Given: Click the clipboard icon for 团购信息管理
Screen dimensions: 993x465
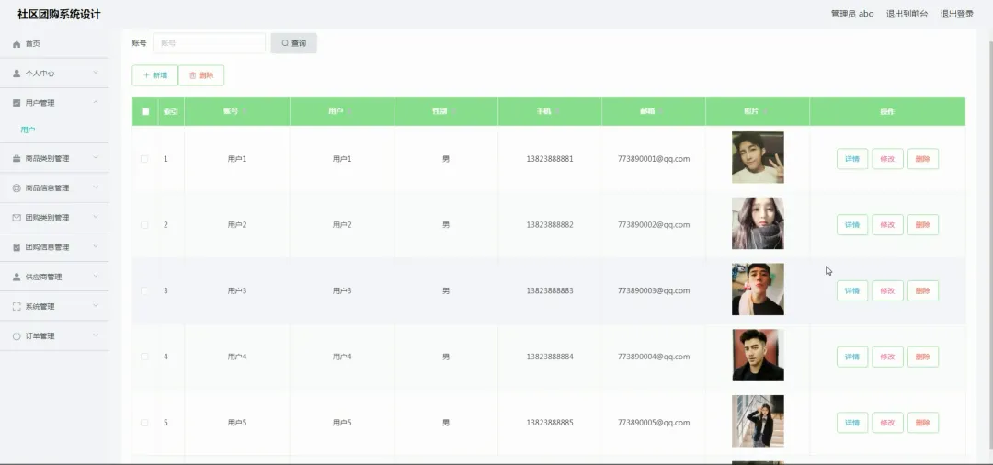Looking at the screenshot, I should coord(17,247).
